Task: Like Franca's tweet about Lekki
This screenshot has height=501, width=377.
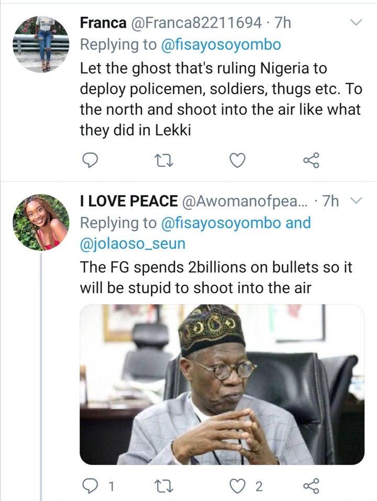Action: tap(238, 160)
